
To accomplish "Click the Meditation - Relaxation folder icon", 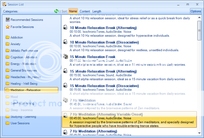I will coord(8,90).
